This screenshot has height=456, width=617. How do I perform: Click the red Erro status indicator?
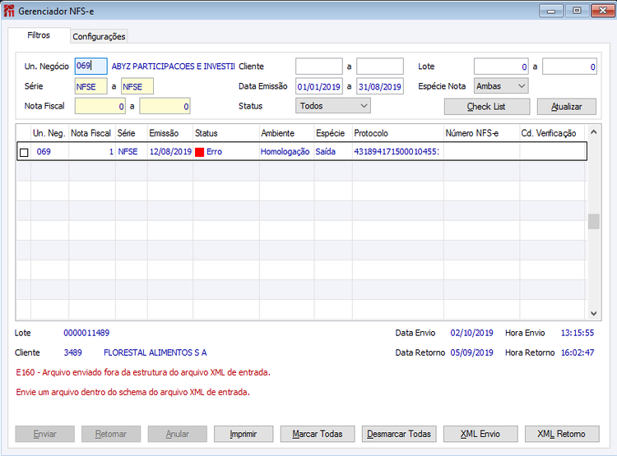pos(200,152)
